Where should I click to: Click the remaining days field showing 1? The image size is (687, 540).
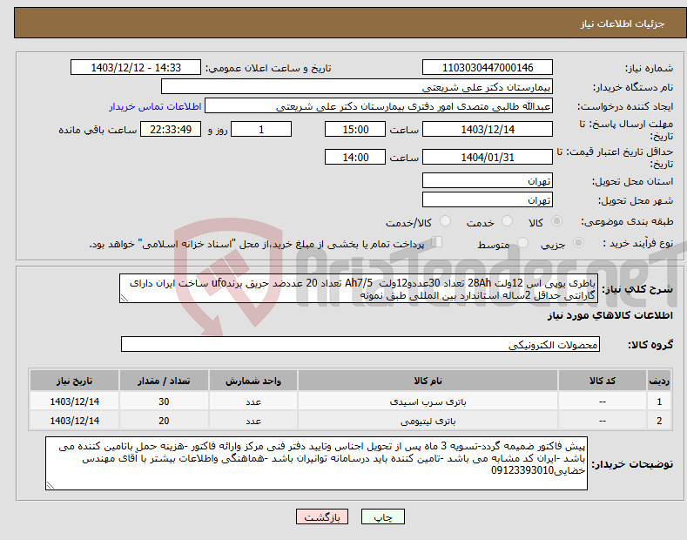(x=261, y=129)
